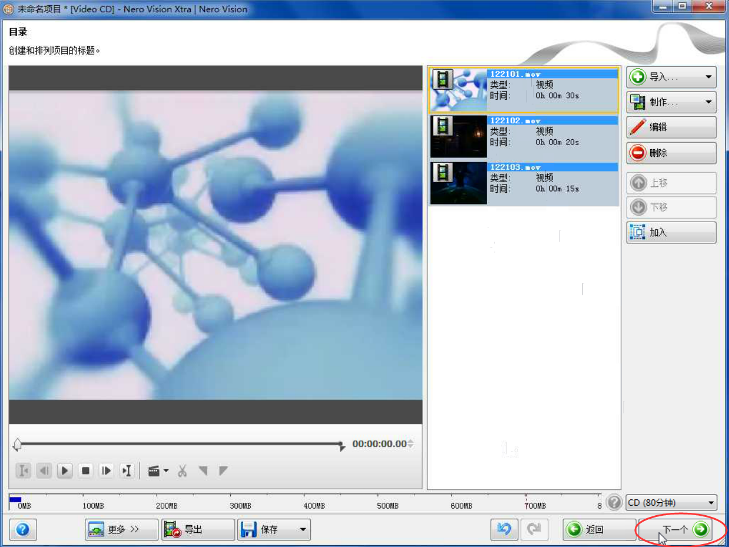Open the CD (80分钟) disc size dropdown
This screenshot has width=729, height=547.
tap(671, 503)
